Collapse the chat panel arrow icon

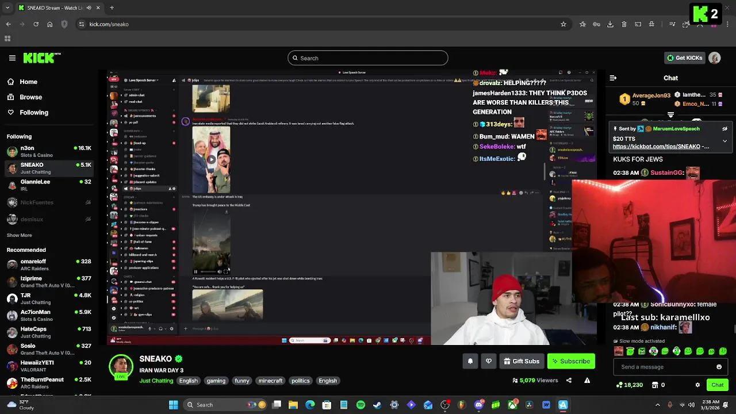(x=613, y=78)
